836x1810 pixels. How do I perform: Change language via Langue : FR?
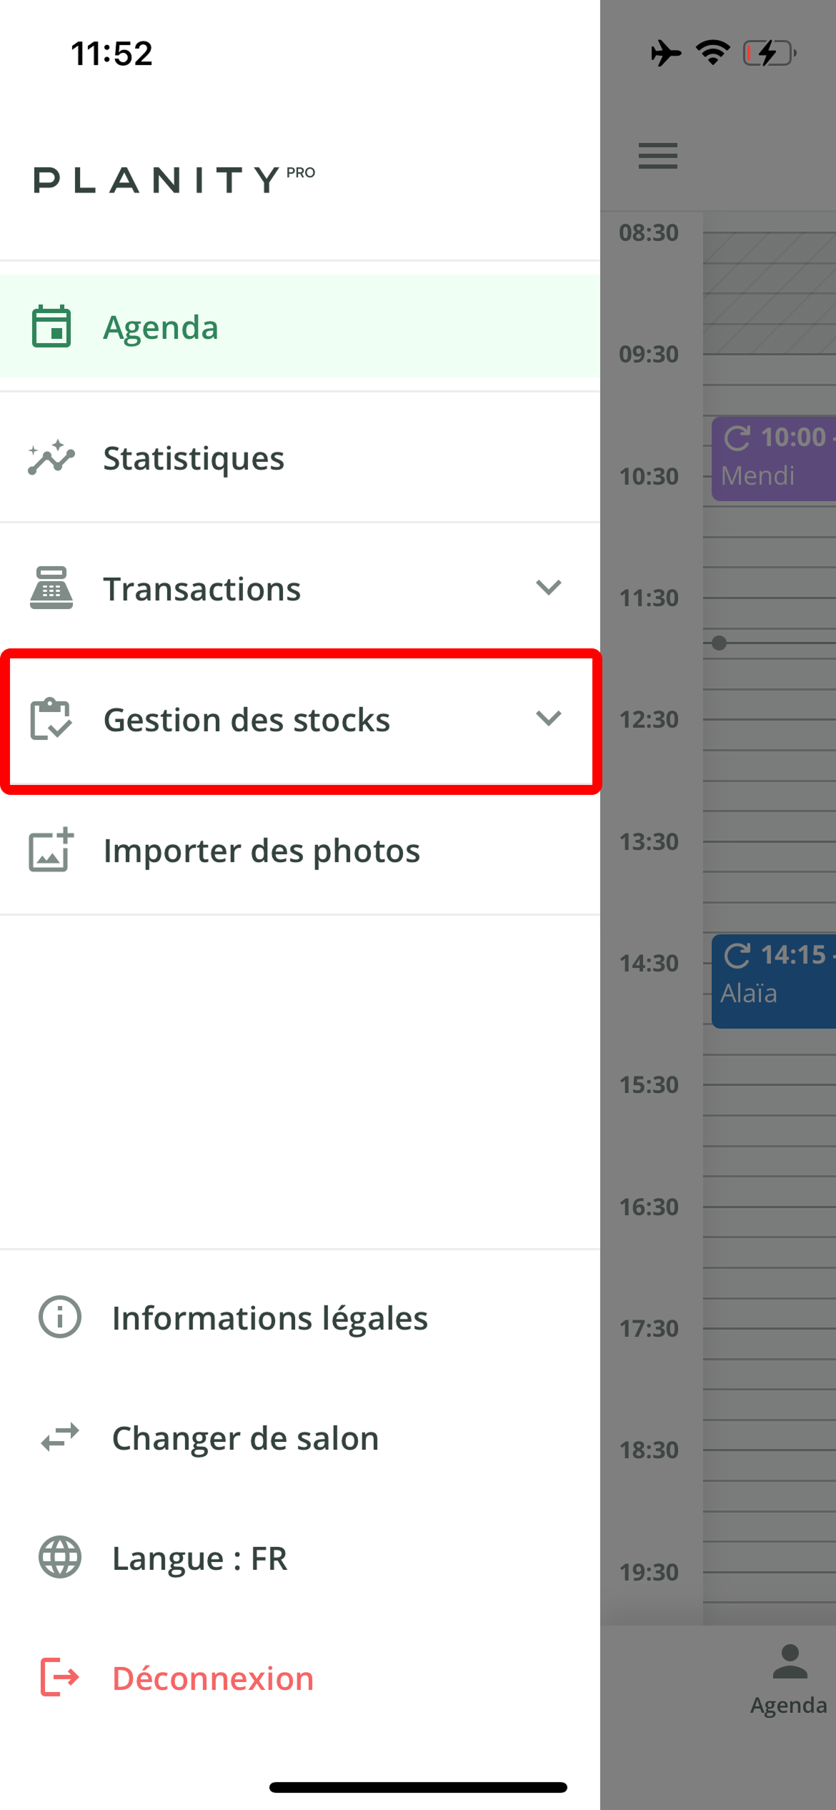tap(199, 1558)
